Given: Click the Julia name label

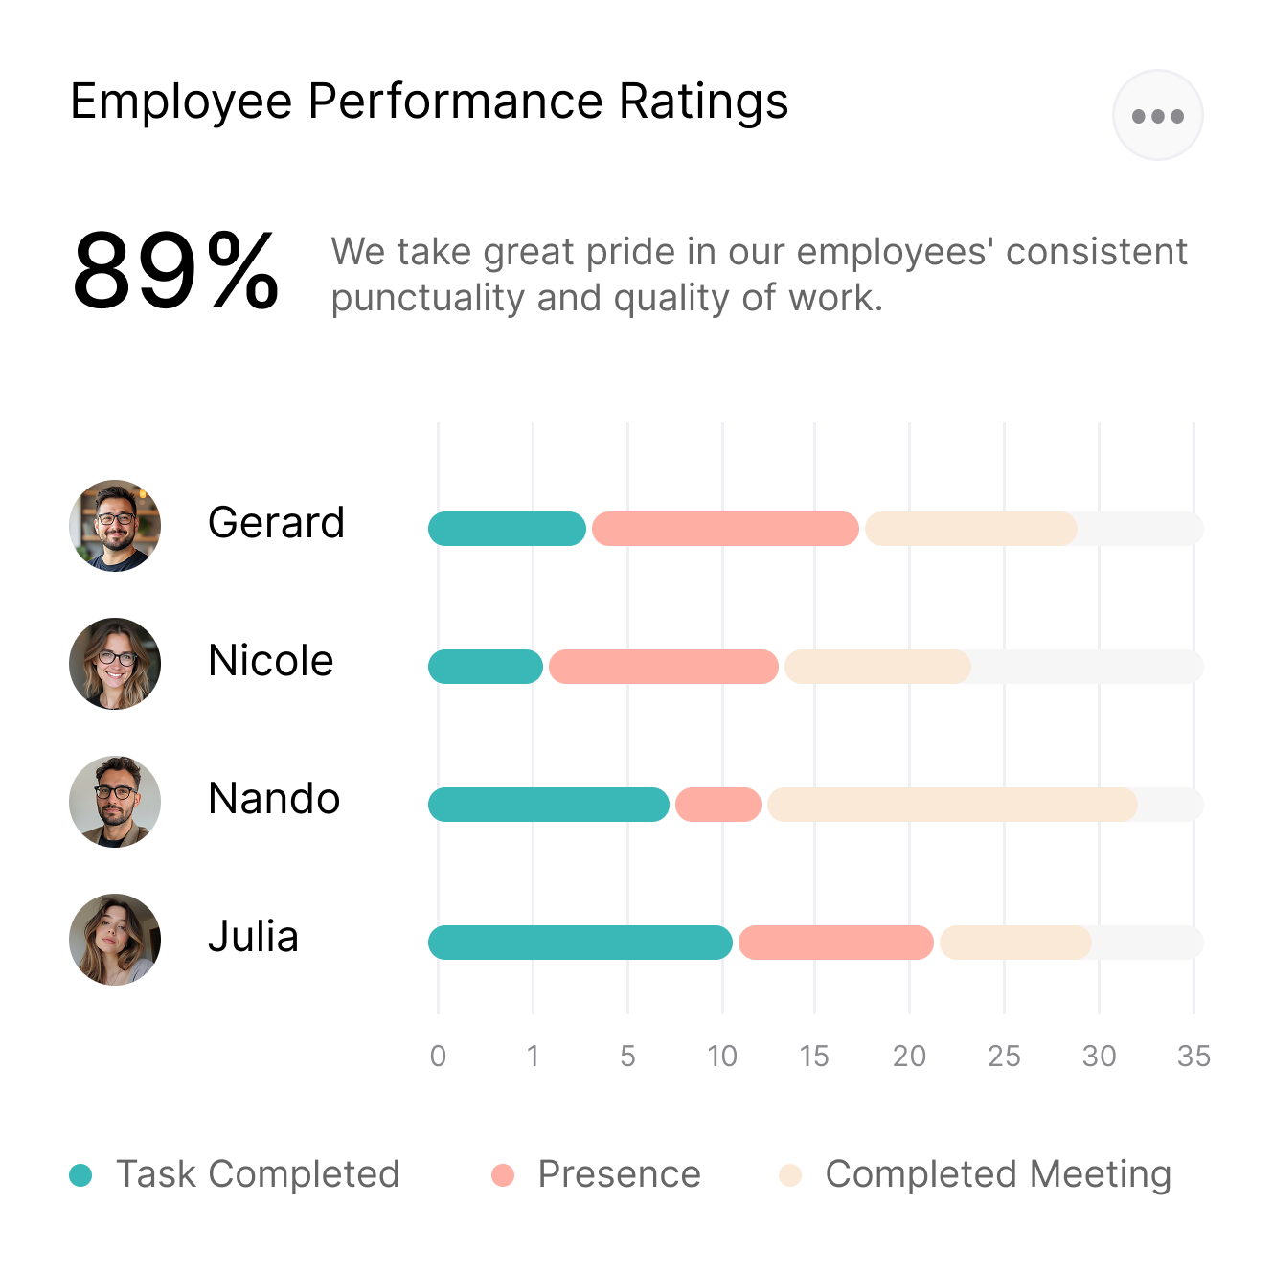Looking at the screenshot, I should coord(254,937).
